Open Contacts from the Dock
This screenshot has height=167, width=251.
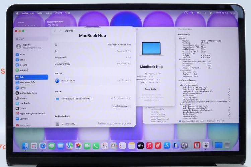[113, 146]
